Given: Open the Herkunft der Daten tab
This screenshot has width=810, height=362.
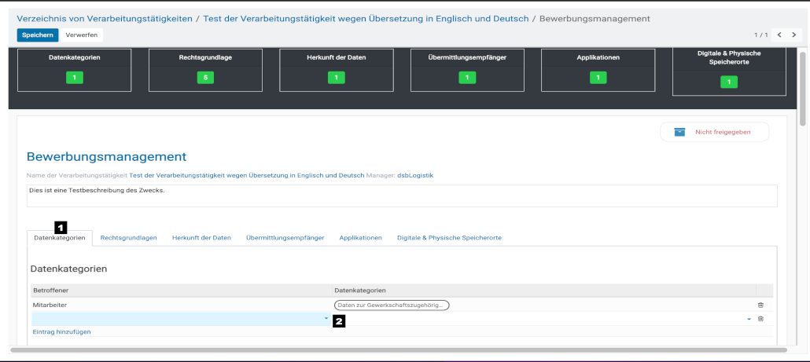Looking at the screenshot, I should coord(201,238).
